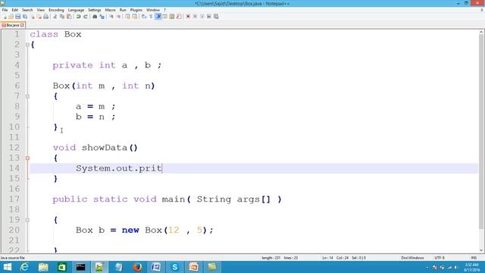485x273 pixels.
Task: Open the Run menu
Action: point(123,10)
